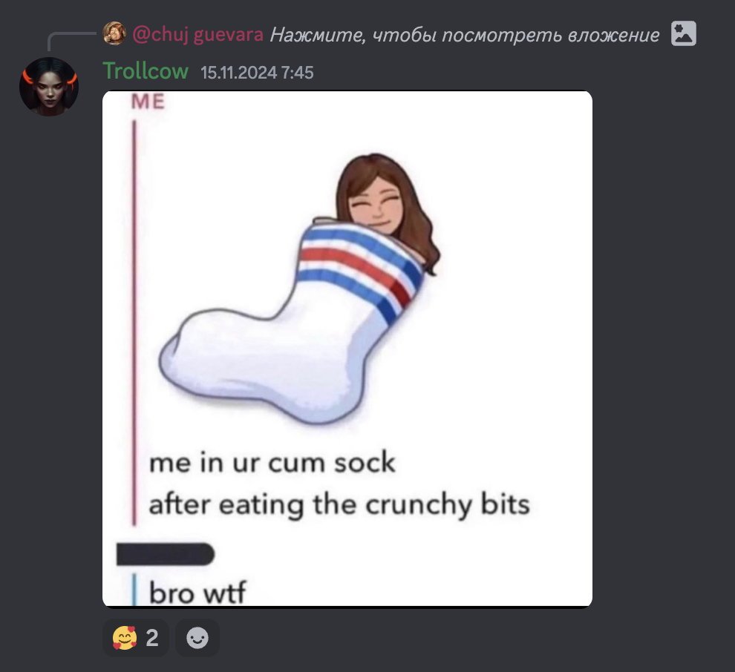
Task: Click the reaction count number 2
Action: coord(152,638)
